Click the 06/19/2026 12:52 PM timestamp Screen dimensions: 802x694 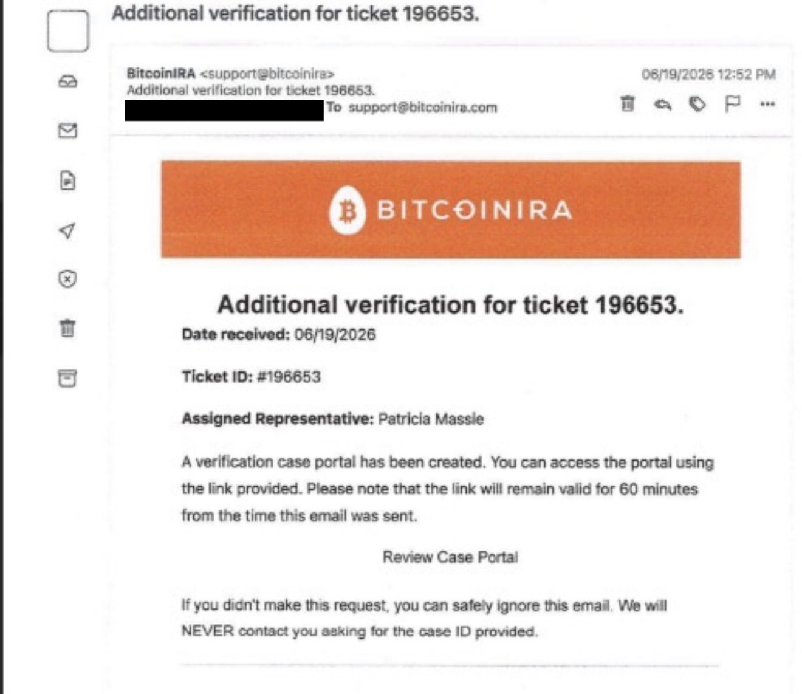click(x=708, y=75)
